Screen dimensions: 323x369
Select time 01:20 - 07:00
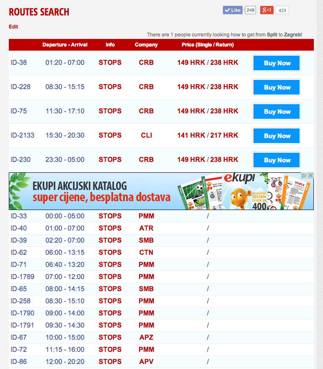[65, 63]
